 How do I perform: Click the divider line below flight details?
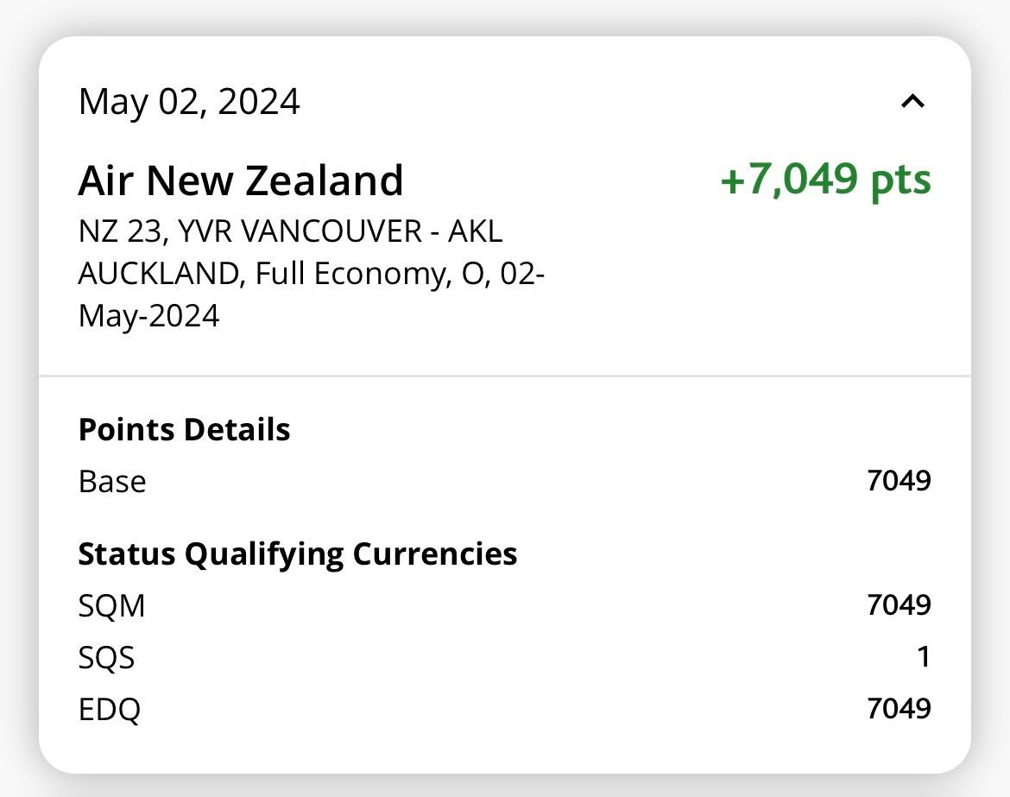click(x=505, y=376)
